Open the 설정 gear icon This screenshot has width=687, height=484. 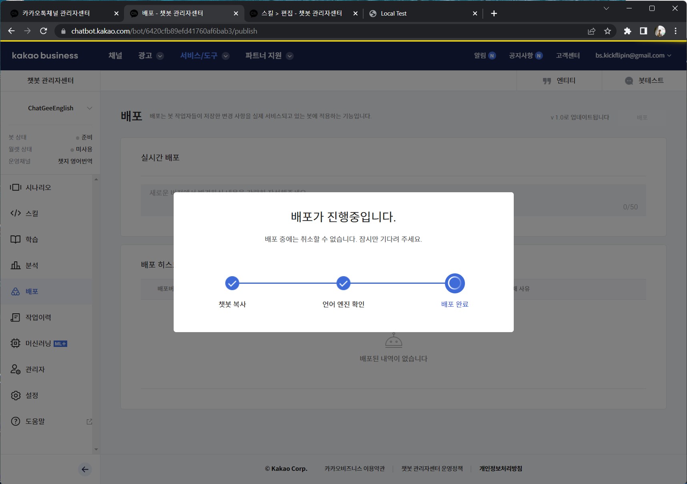[16, 395]
